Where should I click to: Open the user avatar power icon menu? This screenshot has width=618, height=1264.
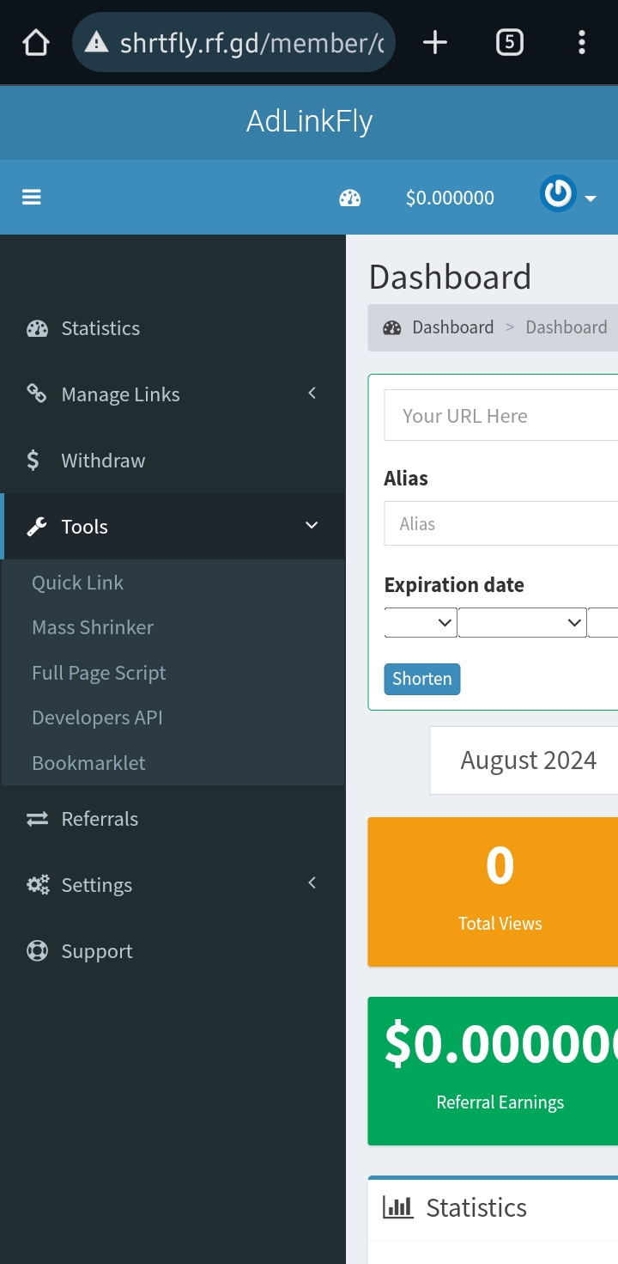(x=559, y=194)
